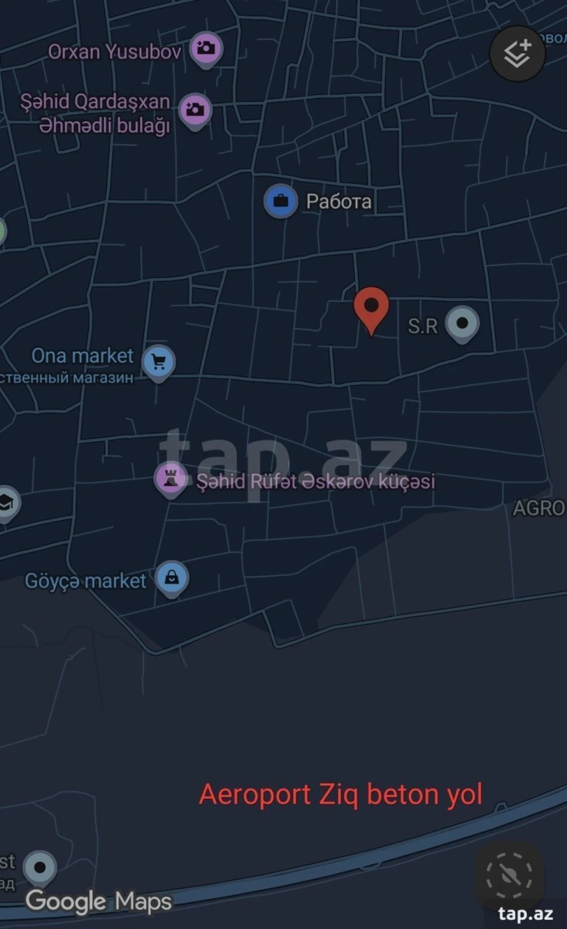Click Şəhid Rüfət Əskərov küçəsi label
Image resolution: width=567 pixels, height=929 pixels.
[x=315, y=481]
